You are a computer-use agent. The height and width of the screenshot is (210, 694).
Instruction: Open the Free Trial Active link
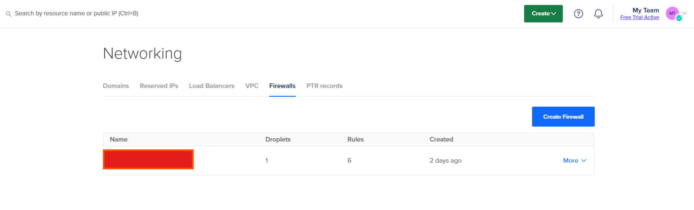tap(640, 17)
